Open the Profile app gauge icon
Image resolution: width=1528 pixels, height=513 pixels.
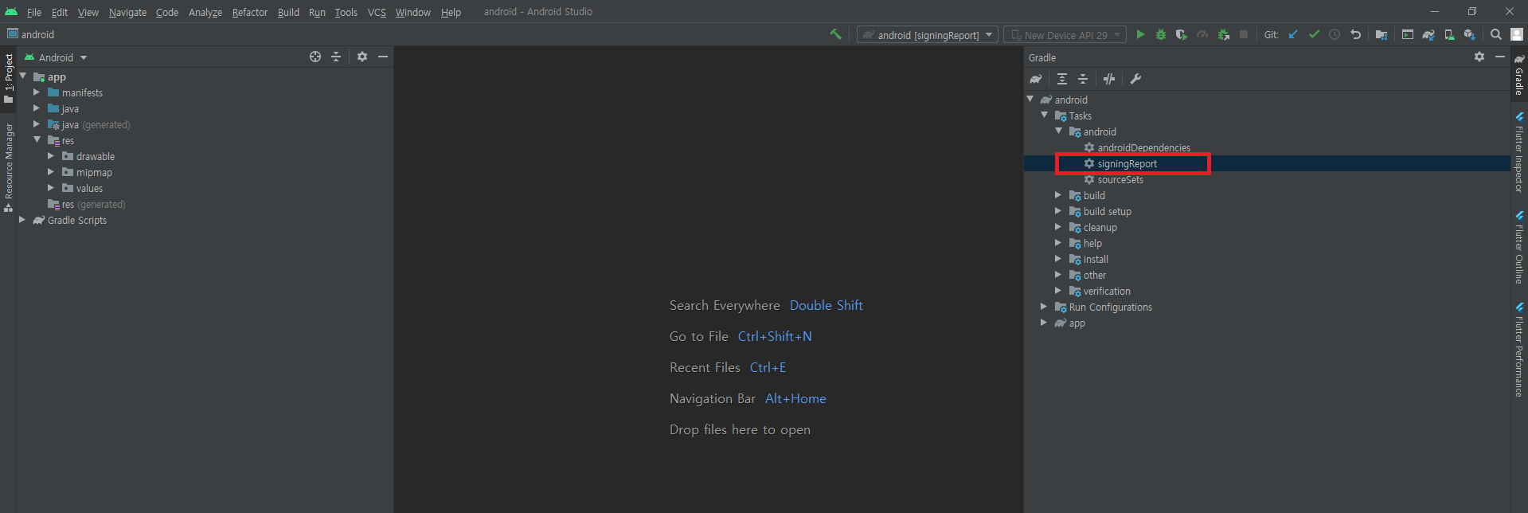[x=1202, y=34]
